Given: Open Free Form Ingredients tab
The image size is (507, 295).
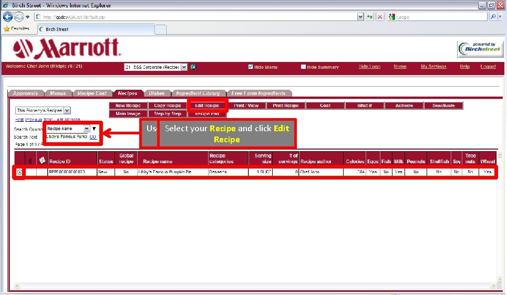Looking at the screenshot, I should 258,93.
